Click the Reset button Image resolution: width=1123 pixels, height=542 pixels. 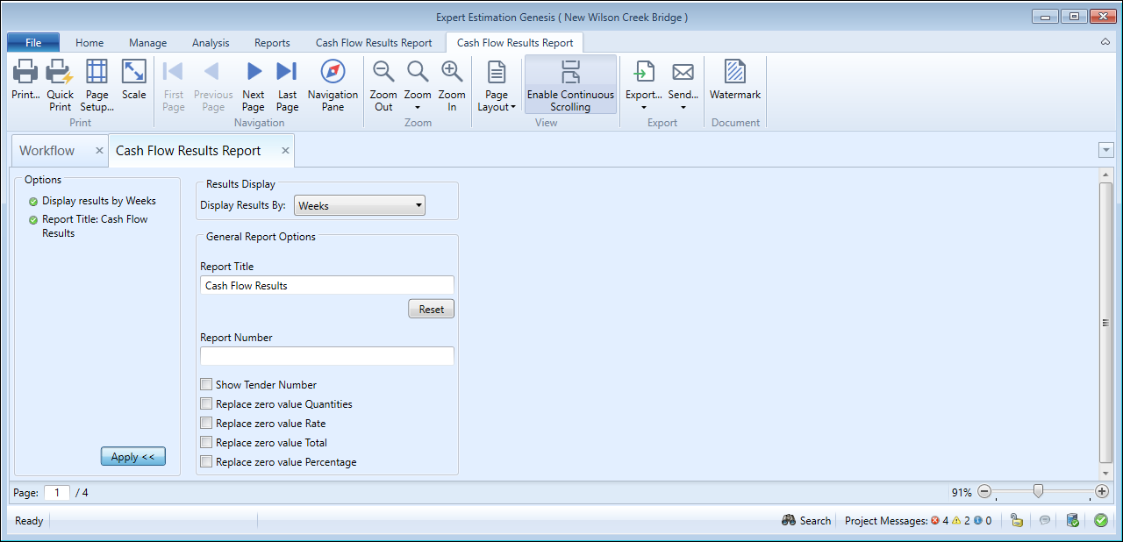431,309
